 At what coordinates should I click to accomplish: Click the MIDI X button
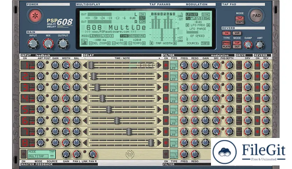click(111, 36)
